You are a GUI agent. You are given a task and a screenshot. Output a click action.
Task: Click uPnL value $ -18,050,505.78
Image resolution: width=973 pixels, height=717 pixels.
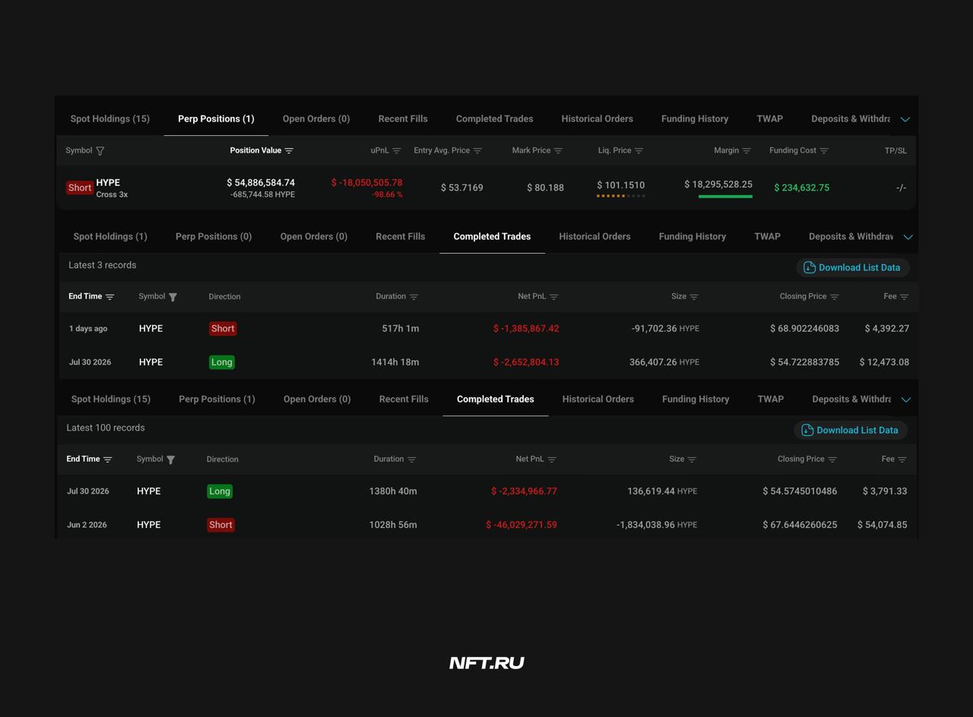coord(367,182)
